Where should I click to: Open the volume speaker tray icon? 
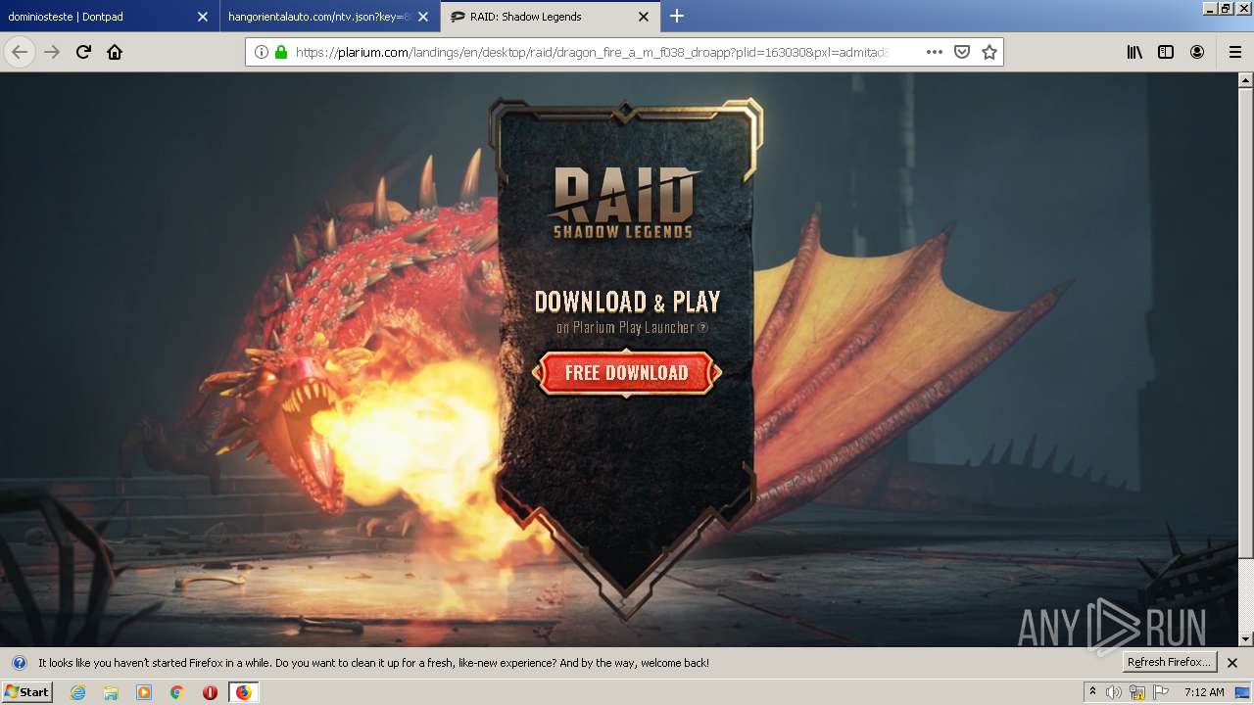pyautogui.click(x=1113, y=692)
